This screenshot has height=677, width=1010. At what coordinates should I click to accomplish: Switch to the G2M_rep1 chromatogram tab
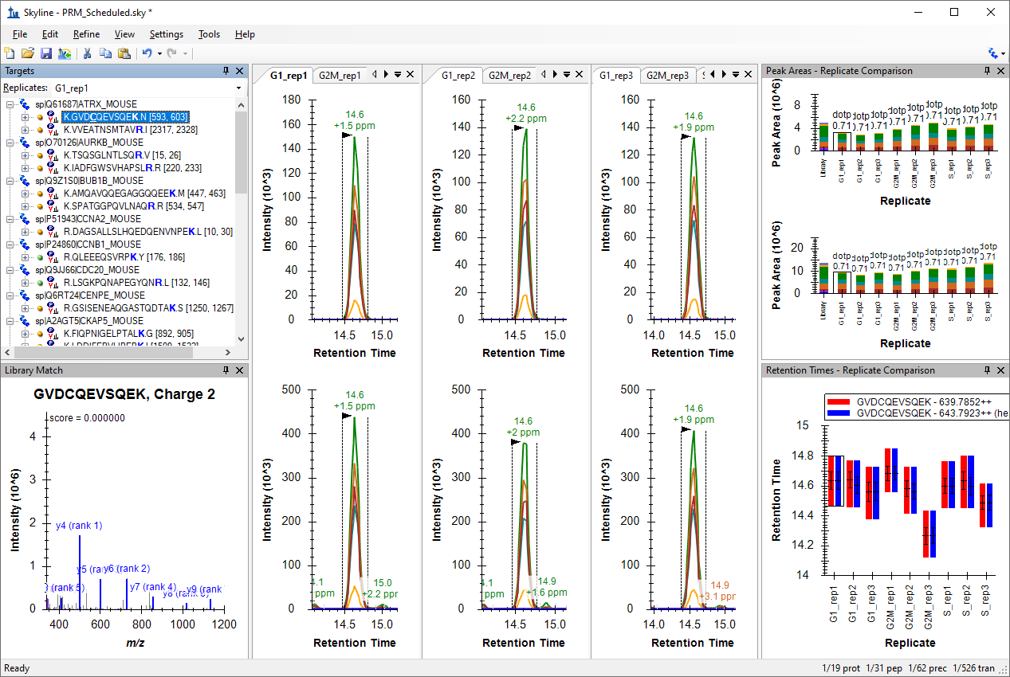click(340, 76)
